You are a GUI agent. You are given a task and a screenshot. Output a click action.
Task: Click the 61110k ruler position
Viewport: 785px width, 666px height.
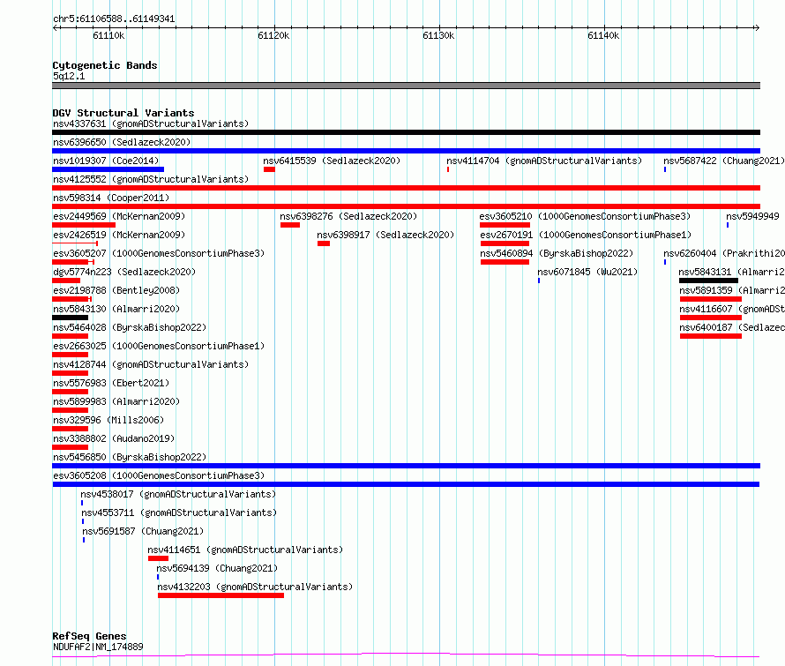pyautogui.click(x=108, y=35)
